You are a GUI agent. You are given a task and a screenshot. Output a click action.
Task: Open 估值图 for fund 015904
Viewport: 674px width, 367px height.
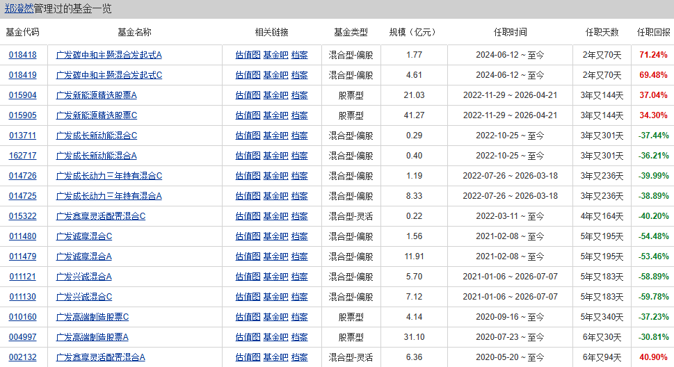point(248,95)
